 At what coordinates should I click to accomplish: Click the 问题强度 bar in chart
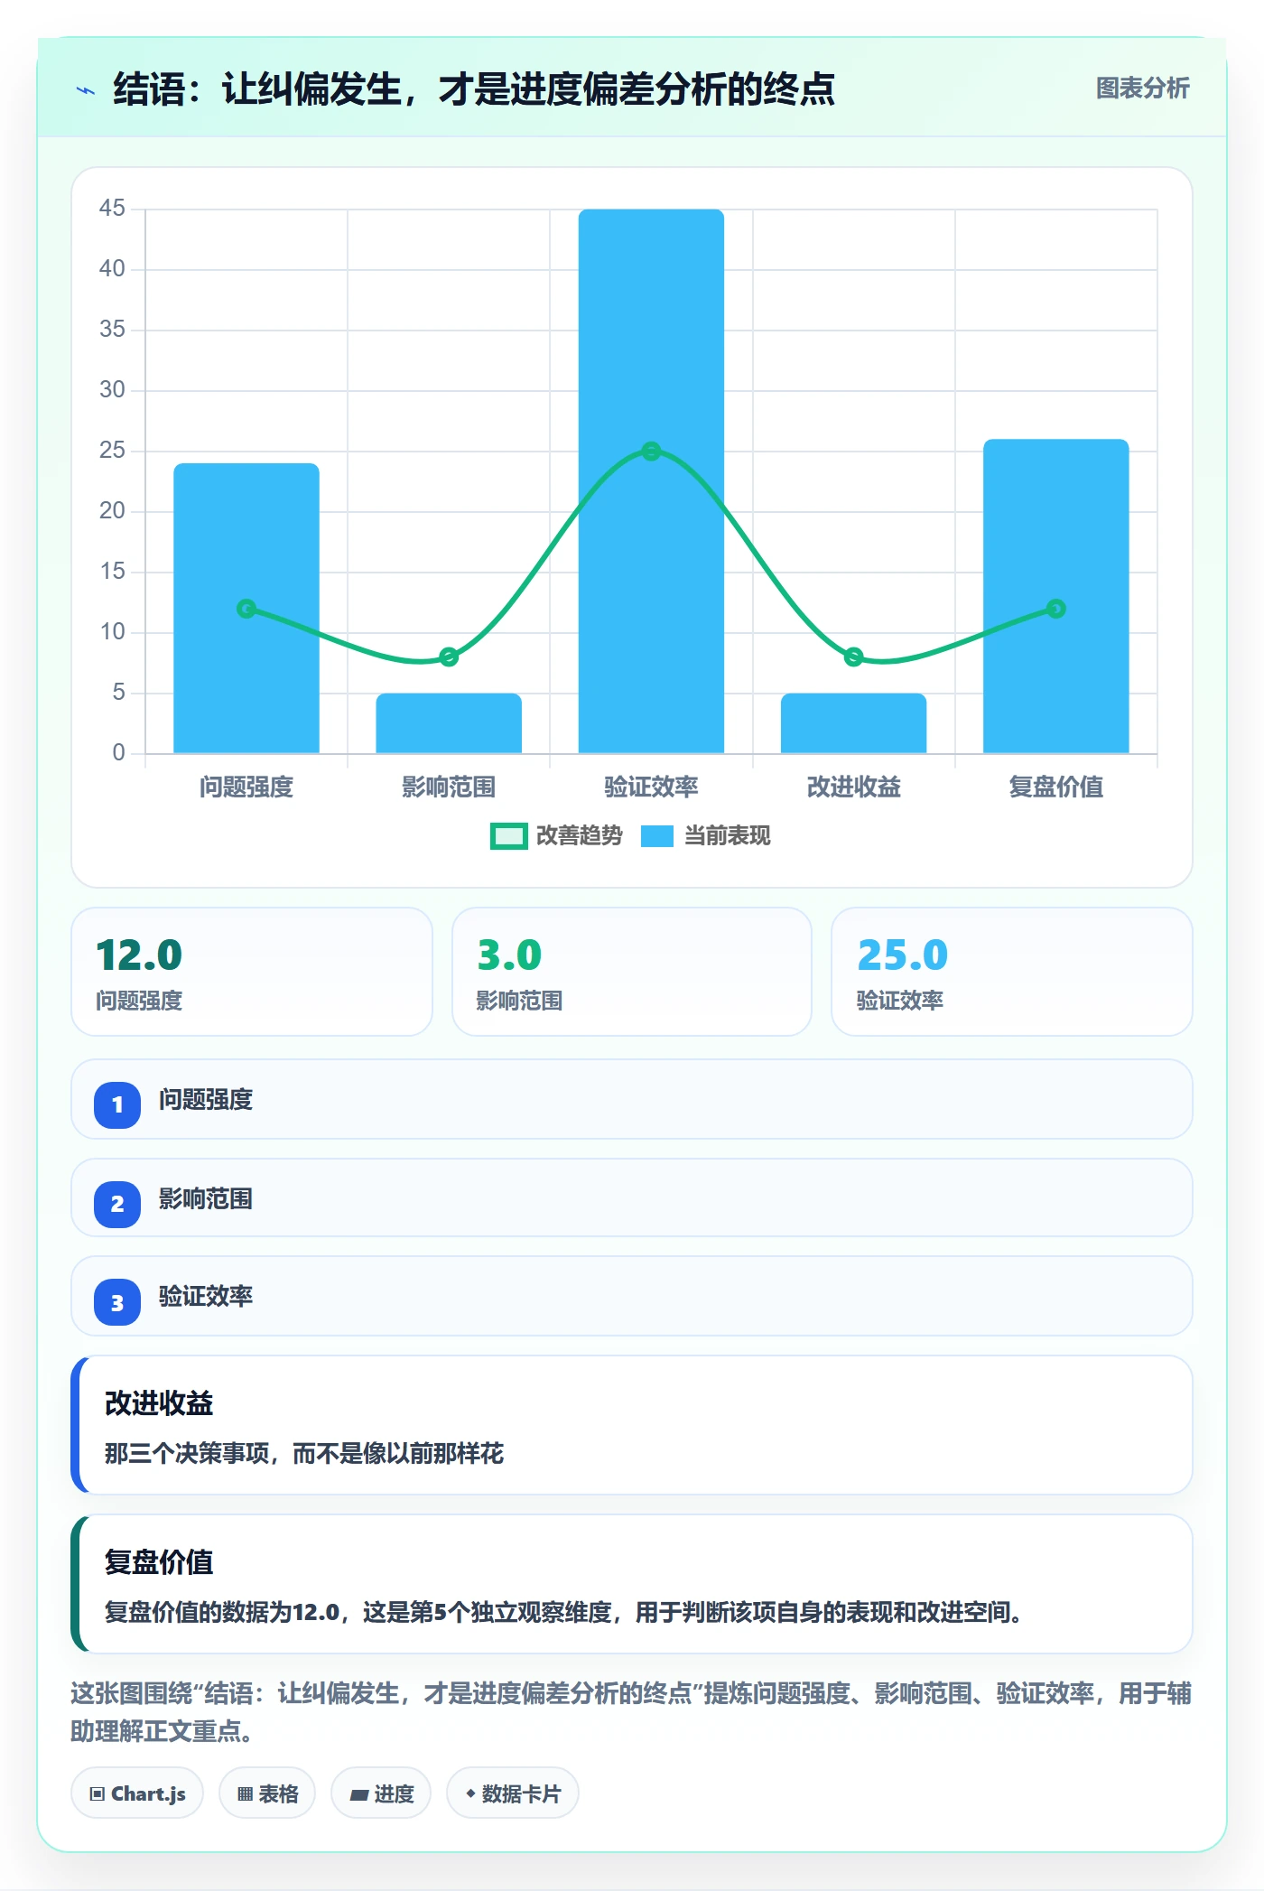(246, 608)
